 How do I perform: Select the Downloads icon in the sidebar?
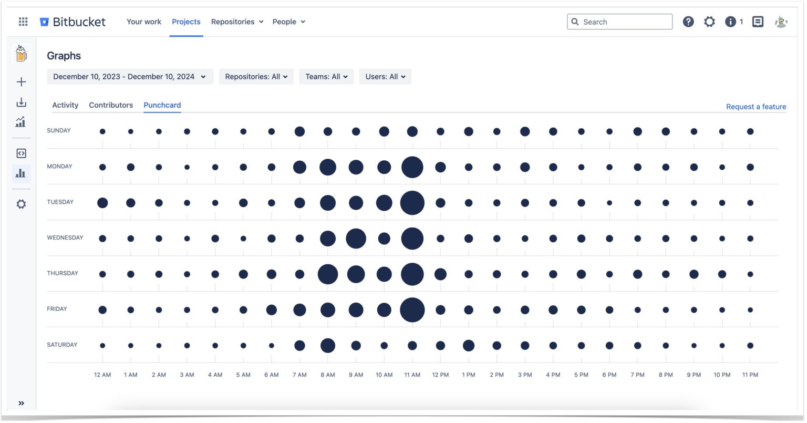[x=21, y=101]
